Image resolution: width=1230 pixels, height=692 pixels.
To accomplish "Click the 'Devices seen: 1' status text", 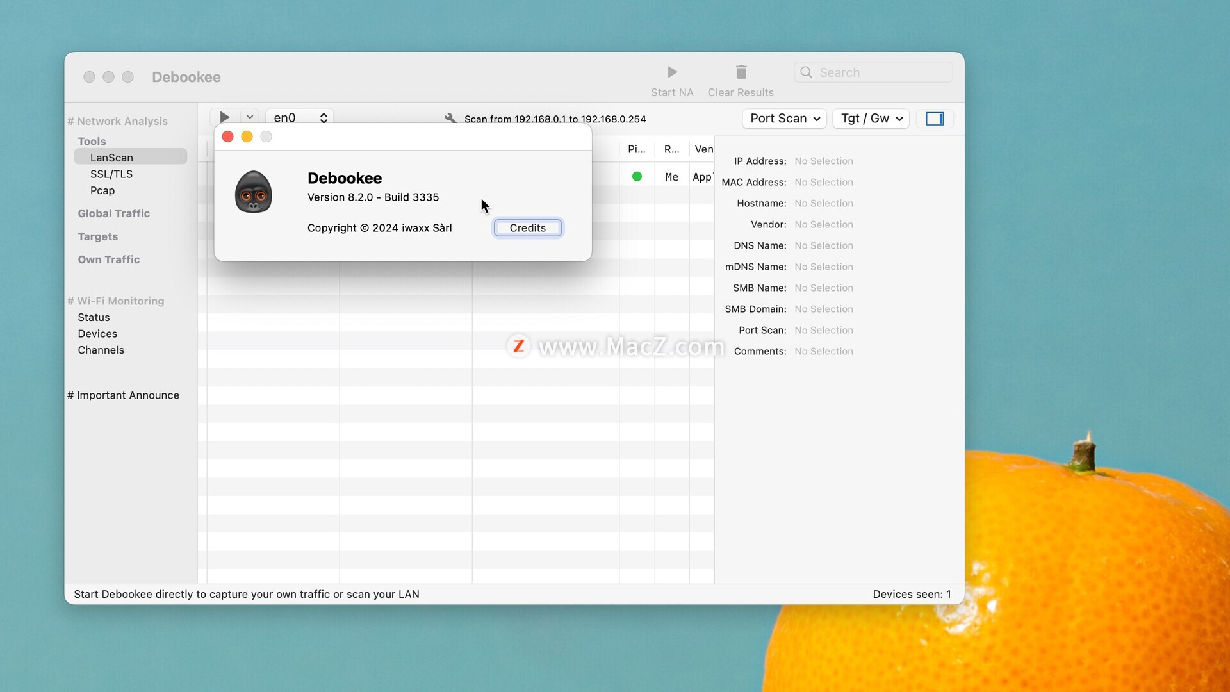I will (912, 594).
